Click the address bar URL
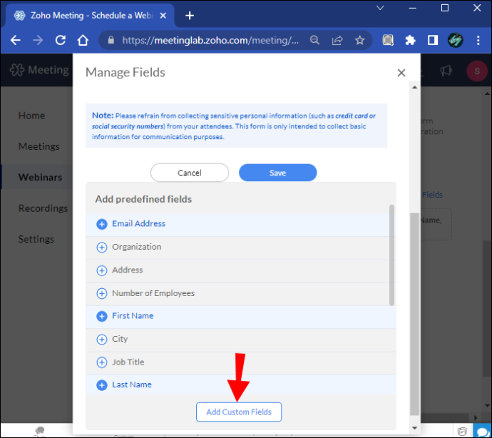 [x=210, y=40]
